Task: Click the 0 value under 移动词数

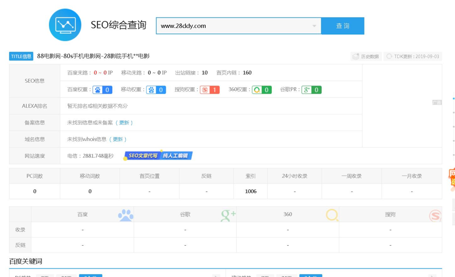Action: [x=90, y=192]
